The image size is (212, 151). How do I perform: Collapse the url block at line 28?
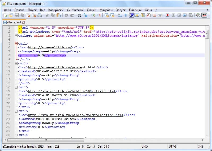pyautogui.click(x=16, y=135)
